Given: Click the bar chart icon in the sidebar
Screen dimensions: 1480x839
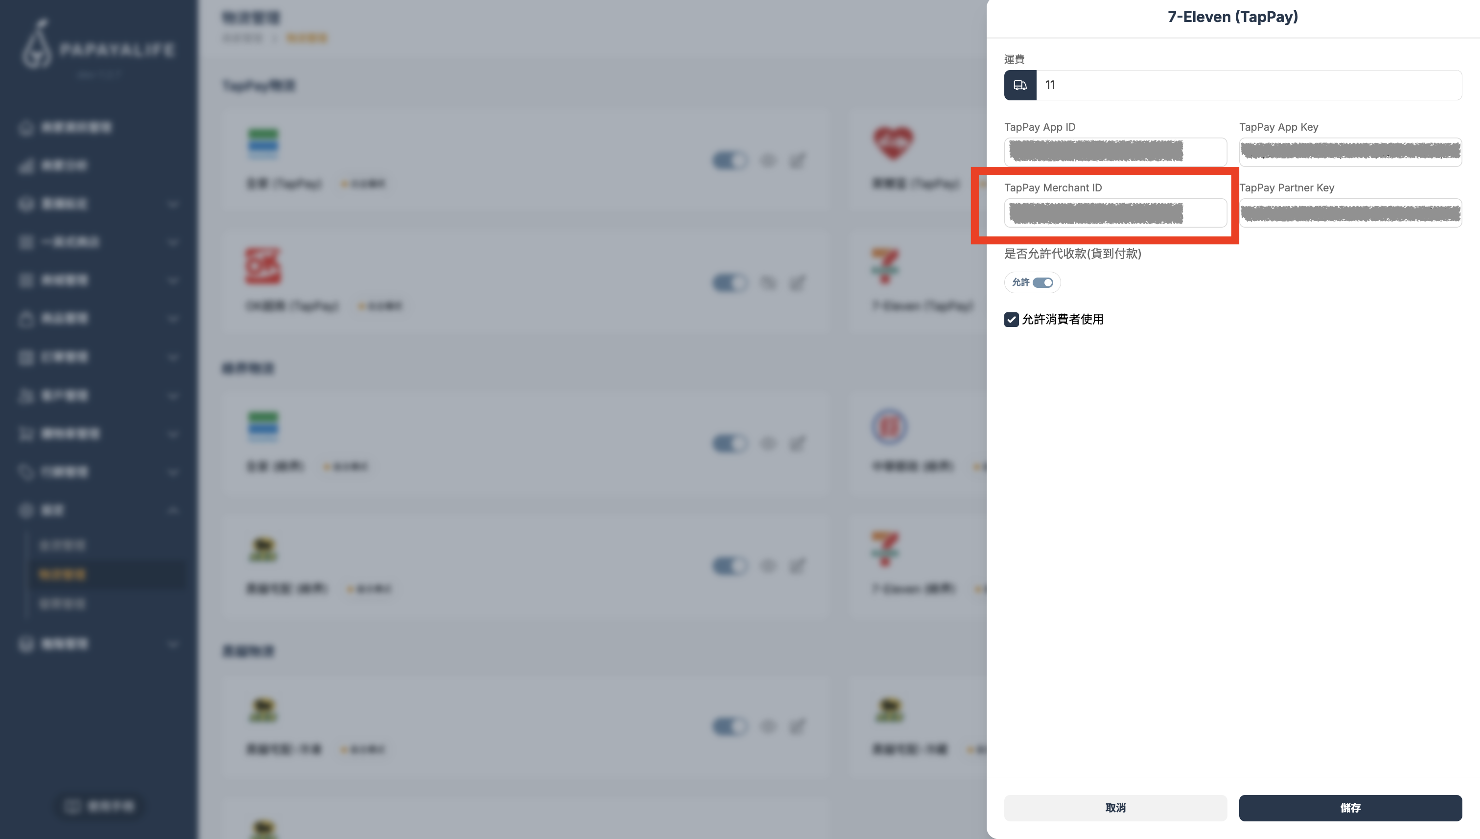Looking at the screenshot, I should [x=26, y=166].
